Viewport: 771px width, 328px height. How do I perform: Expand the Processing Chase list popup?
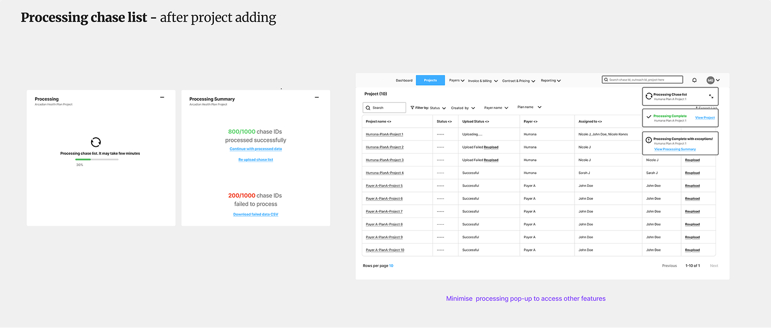tap(711, 97)
